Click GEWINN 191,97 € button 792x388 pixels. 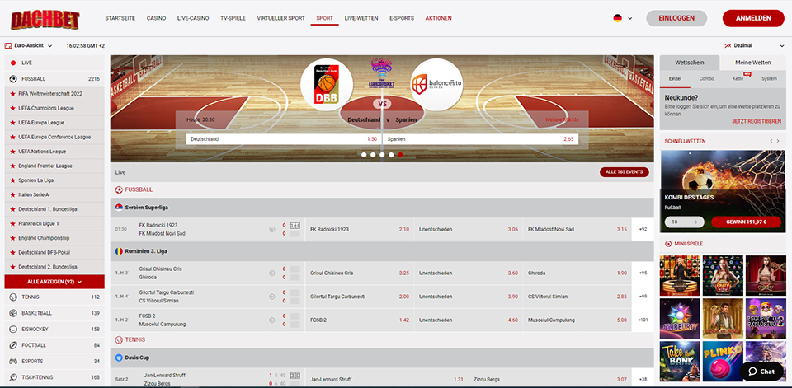pos(746,222)
